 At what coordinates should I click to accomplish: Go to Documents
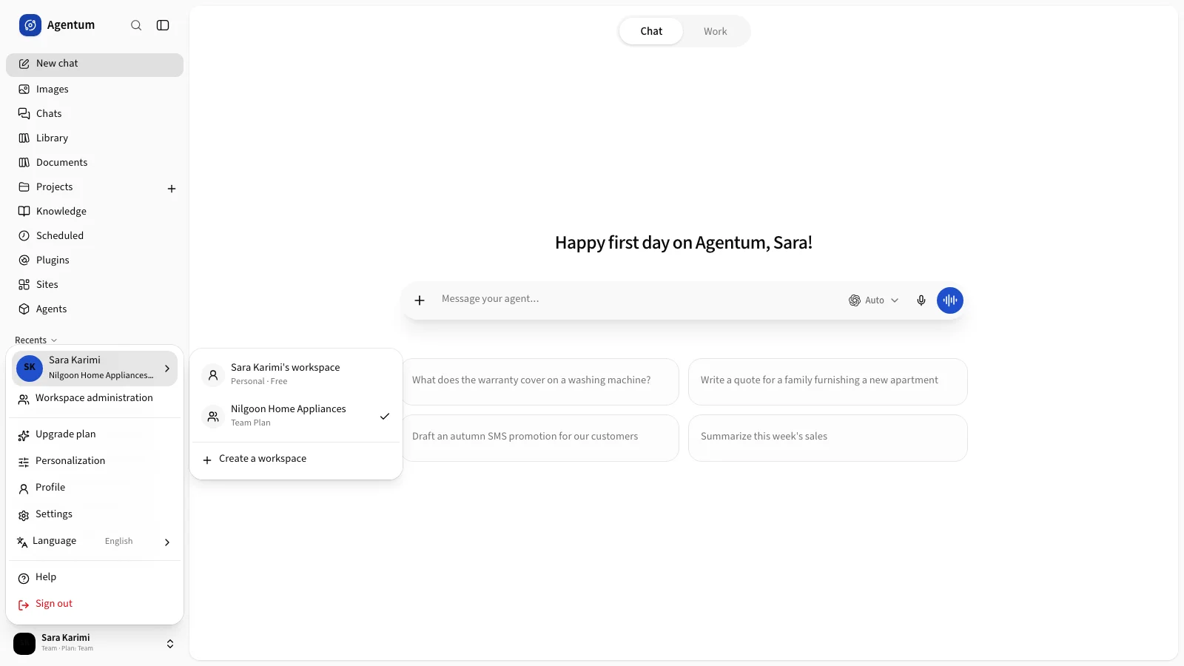[95, 163]
